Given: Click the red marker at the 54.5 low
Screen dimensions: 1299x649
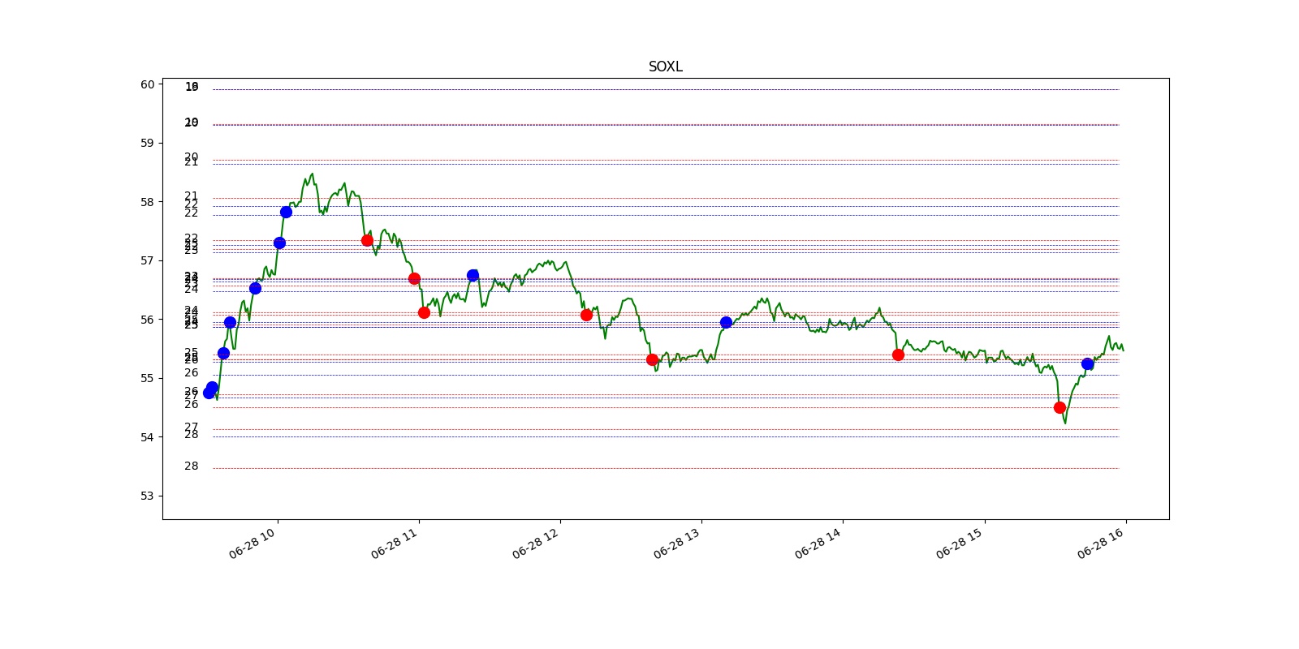Looking at the screenshot, I should point(1059,407).
